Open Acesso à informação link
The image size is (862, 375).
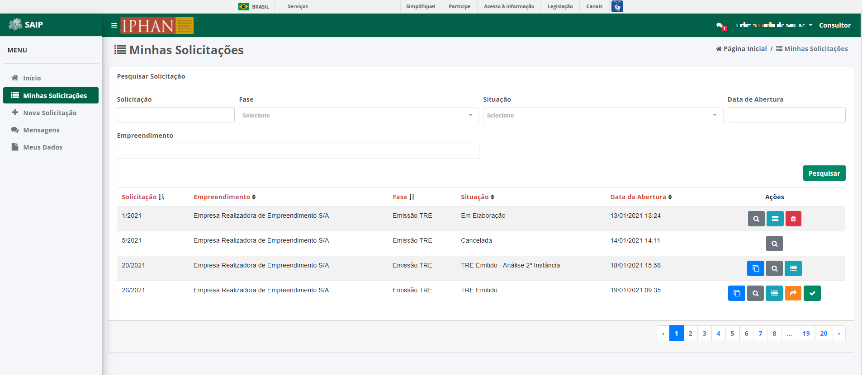click(509, 6)
